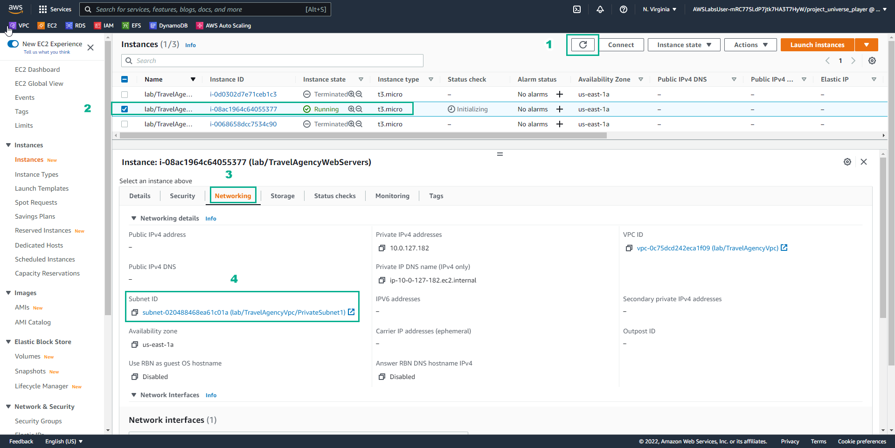Viewport: 895px width, 448px height.
Task: Click the instances table horizontal scrollbar
Action: pyautogui.click(x=363, y=136)
